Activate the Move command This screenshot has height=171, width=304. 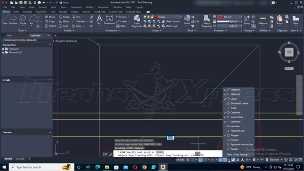click(50, 17)
